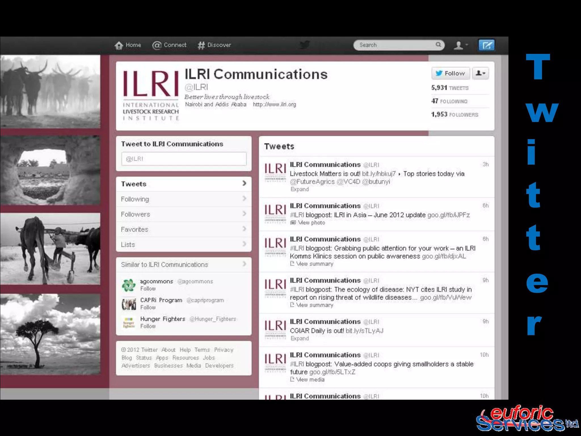Click the search magnifier icon

[438, 45]
